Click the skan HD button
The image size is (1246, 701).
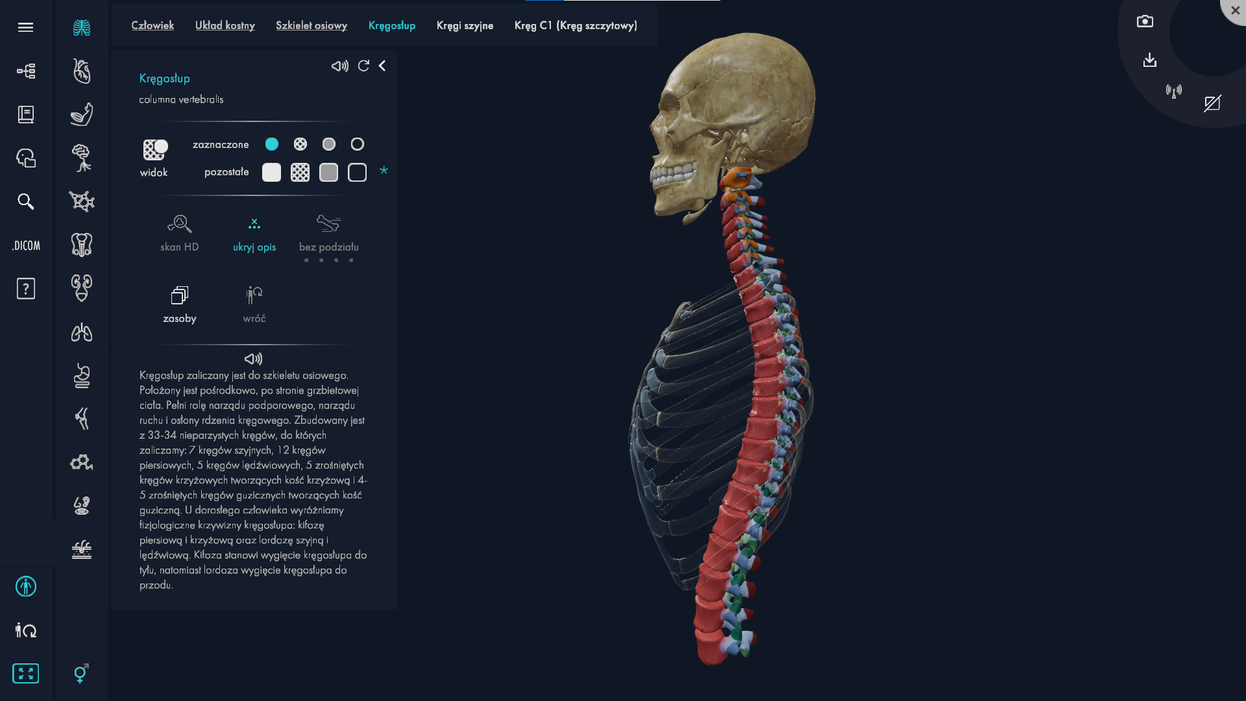pyautogui.click(x=180, y=234)
